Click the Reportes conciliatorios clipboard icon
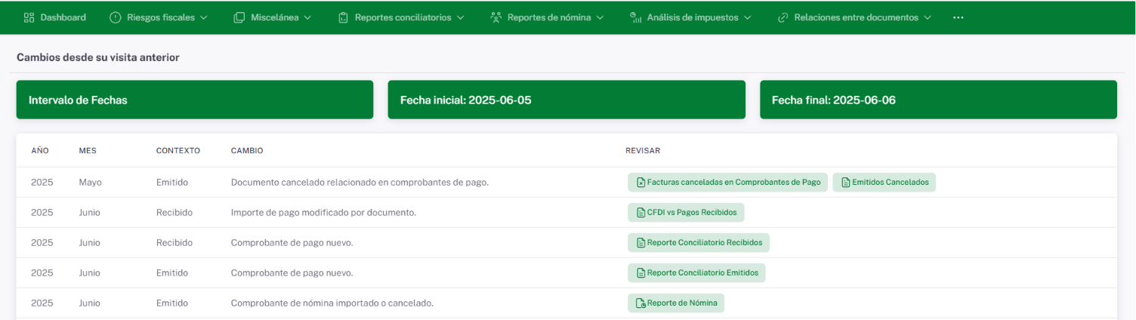The width and height of the screenshot is (1136, 320). point(343,17)
